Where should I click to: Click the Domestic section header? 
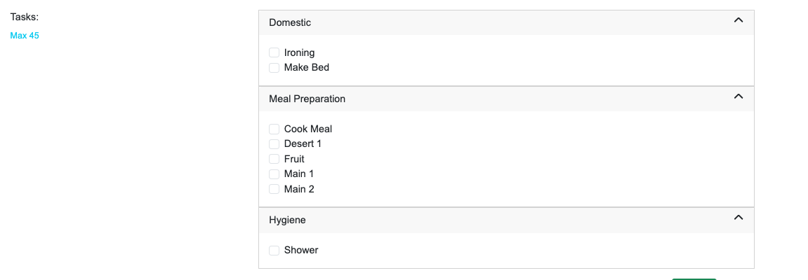click(x=290, y=22)
